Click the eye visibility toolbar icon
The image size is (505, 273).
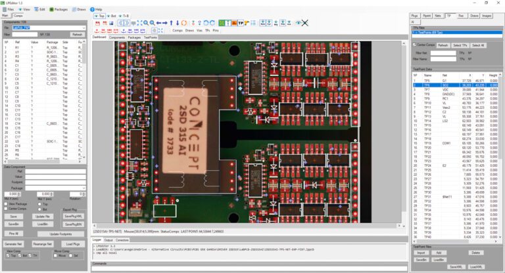click(299, 23)
